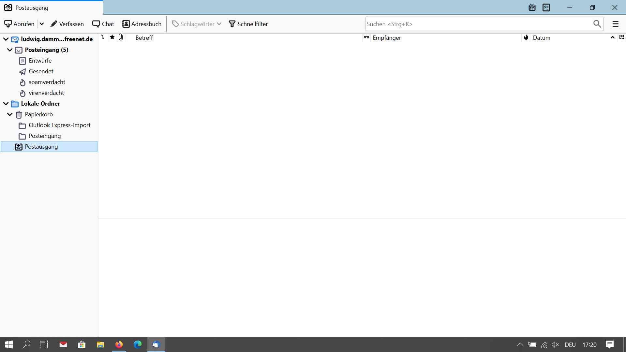This screenshot has height=352, width=626.
Task: Open the Gesendet folder
Action: point(41,71)
